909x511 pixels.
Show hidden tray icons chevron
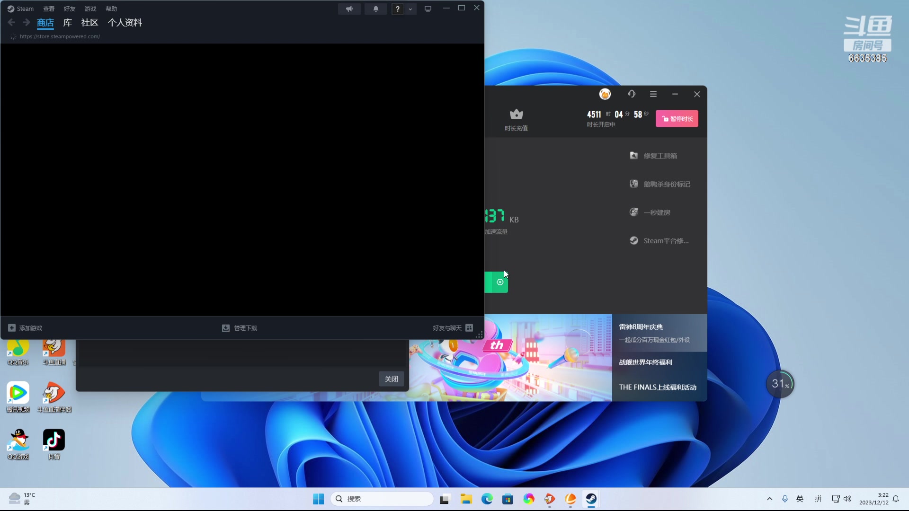(x=770, y=499)
